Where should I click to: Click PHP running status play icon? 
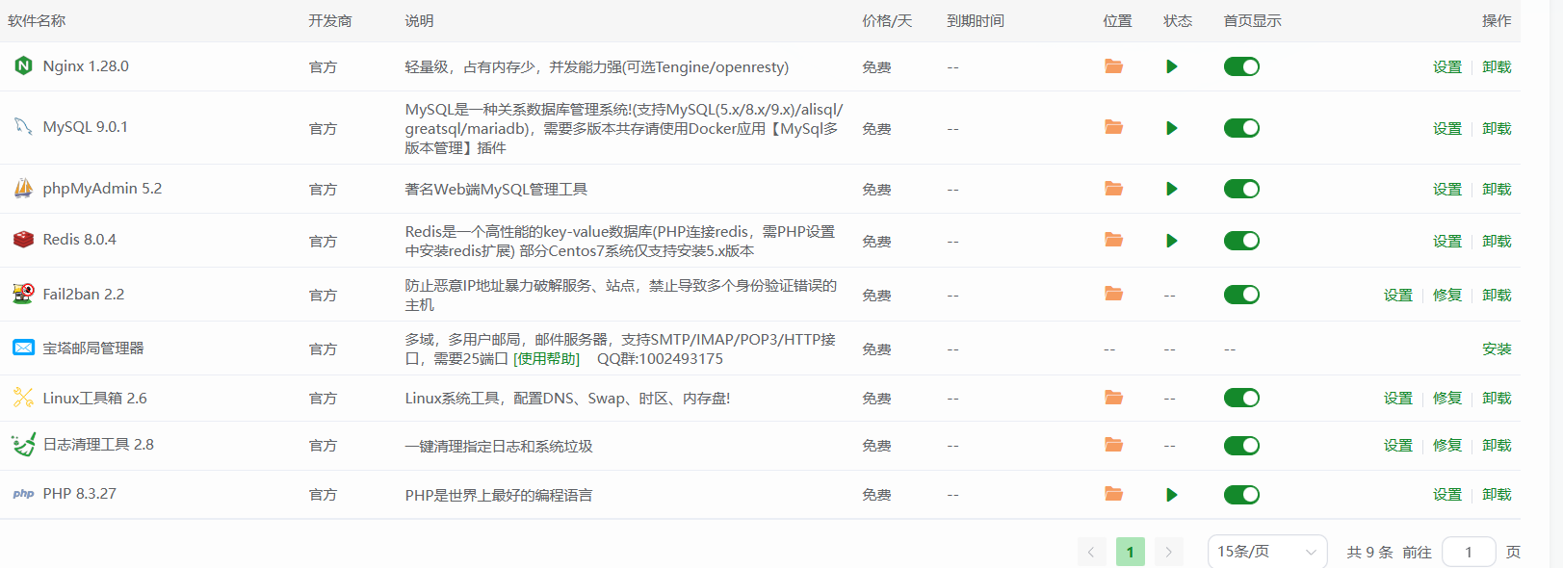[1172, 495]
